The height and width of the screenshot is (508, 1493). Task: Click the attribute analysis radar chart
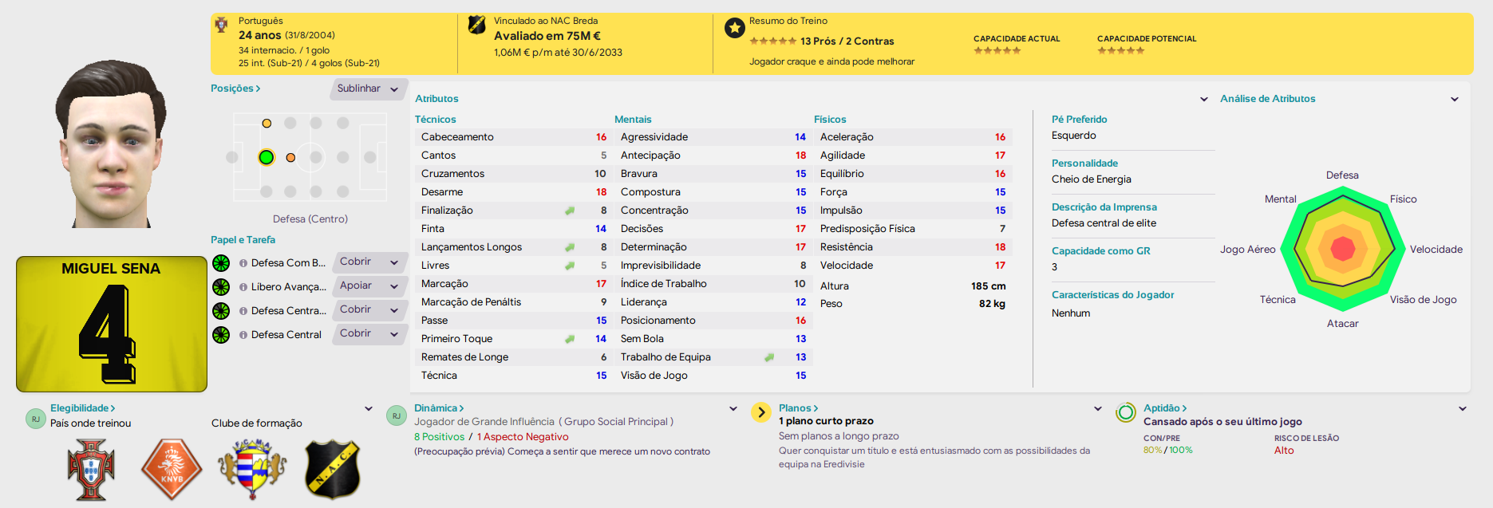[x=1343, y=249]
